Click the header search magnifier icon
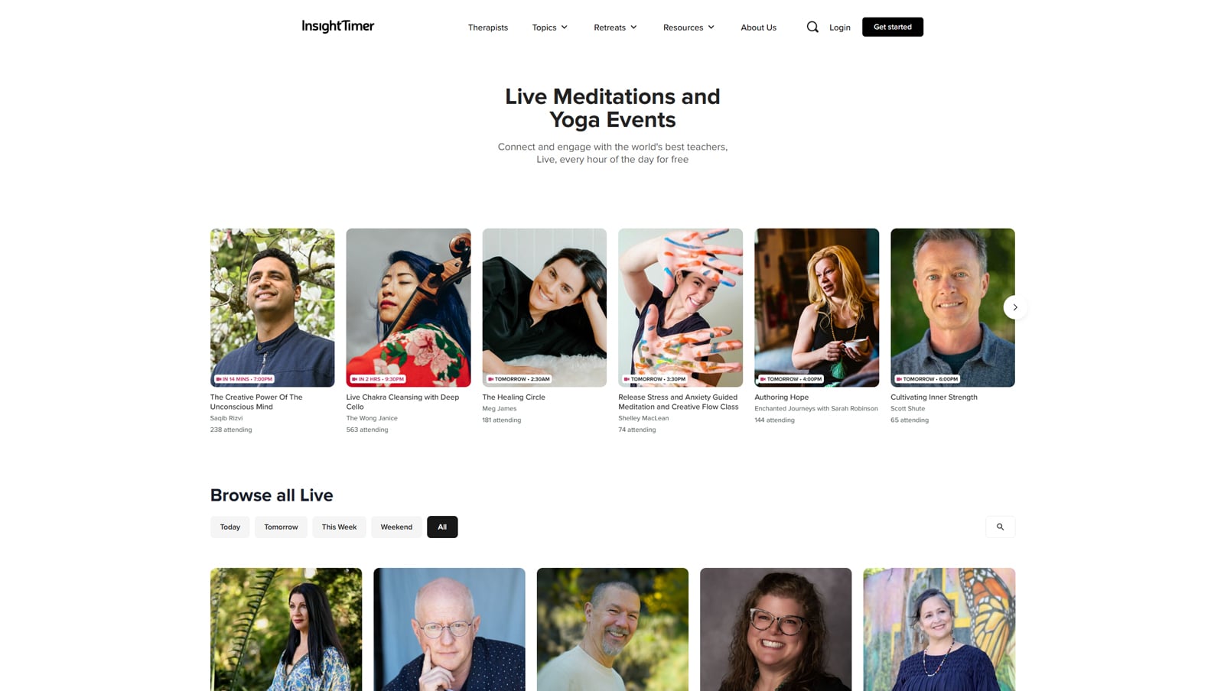The height and width of the screenshot is (691, 1224). point(812,27)
